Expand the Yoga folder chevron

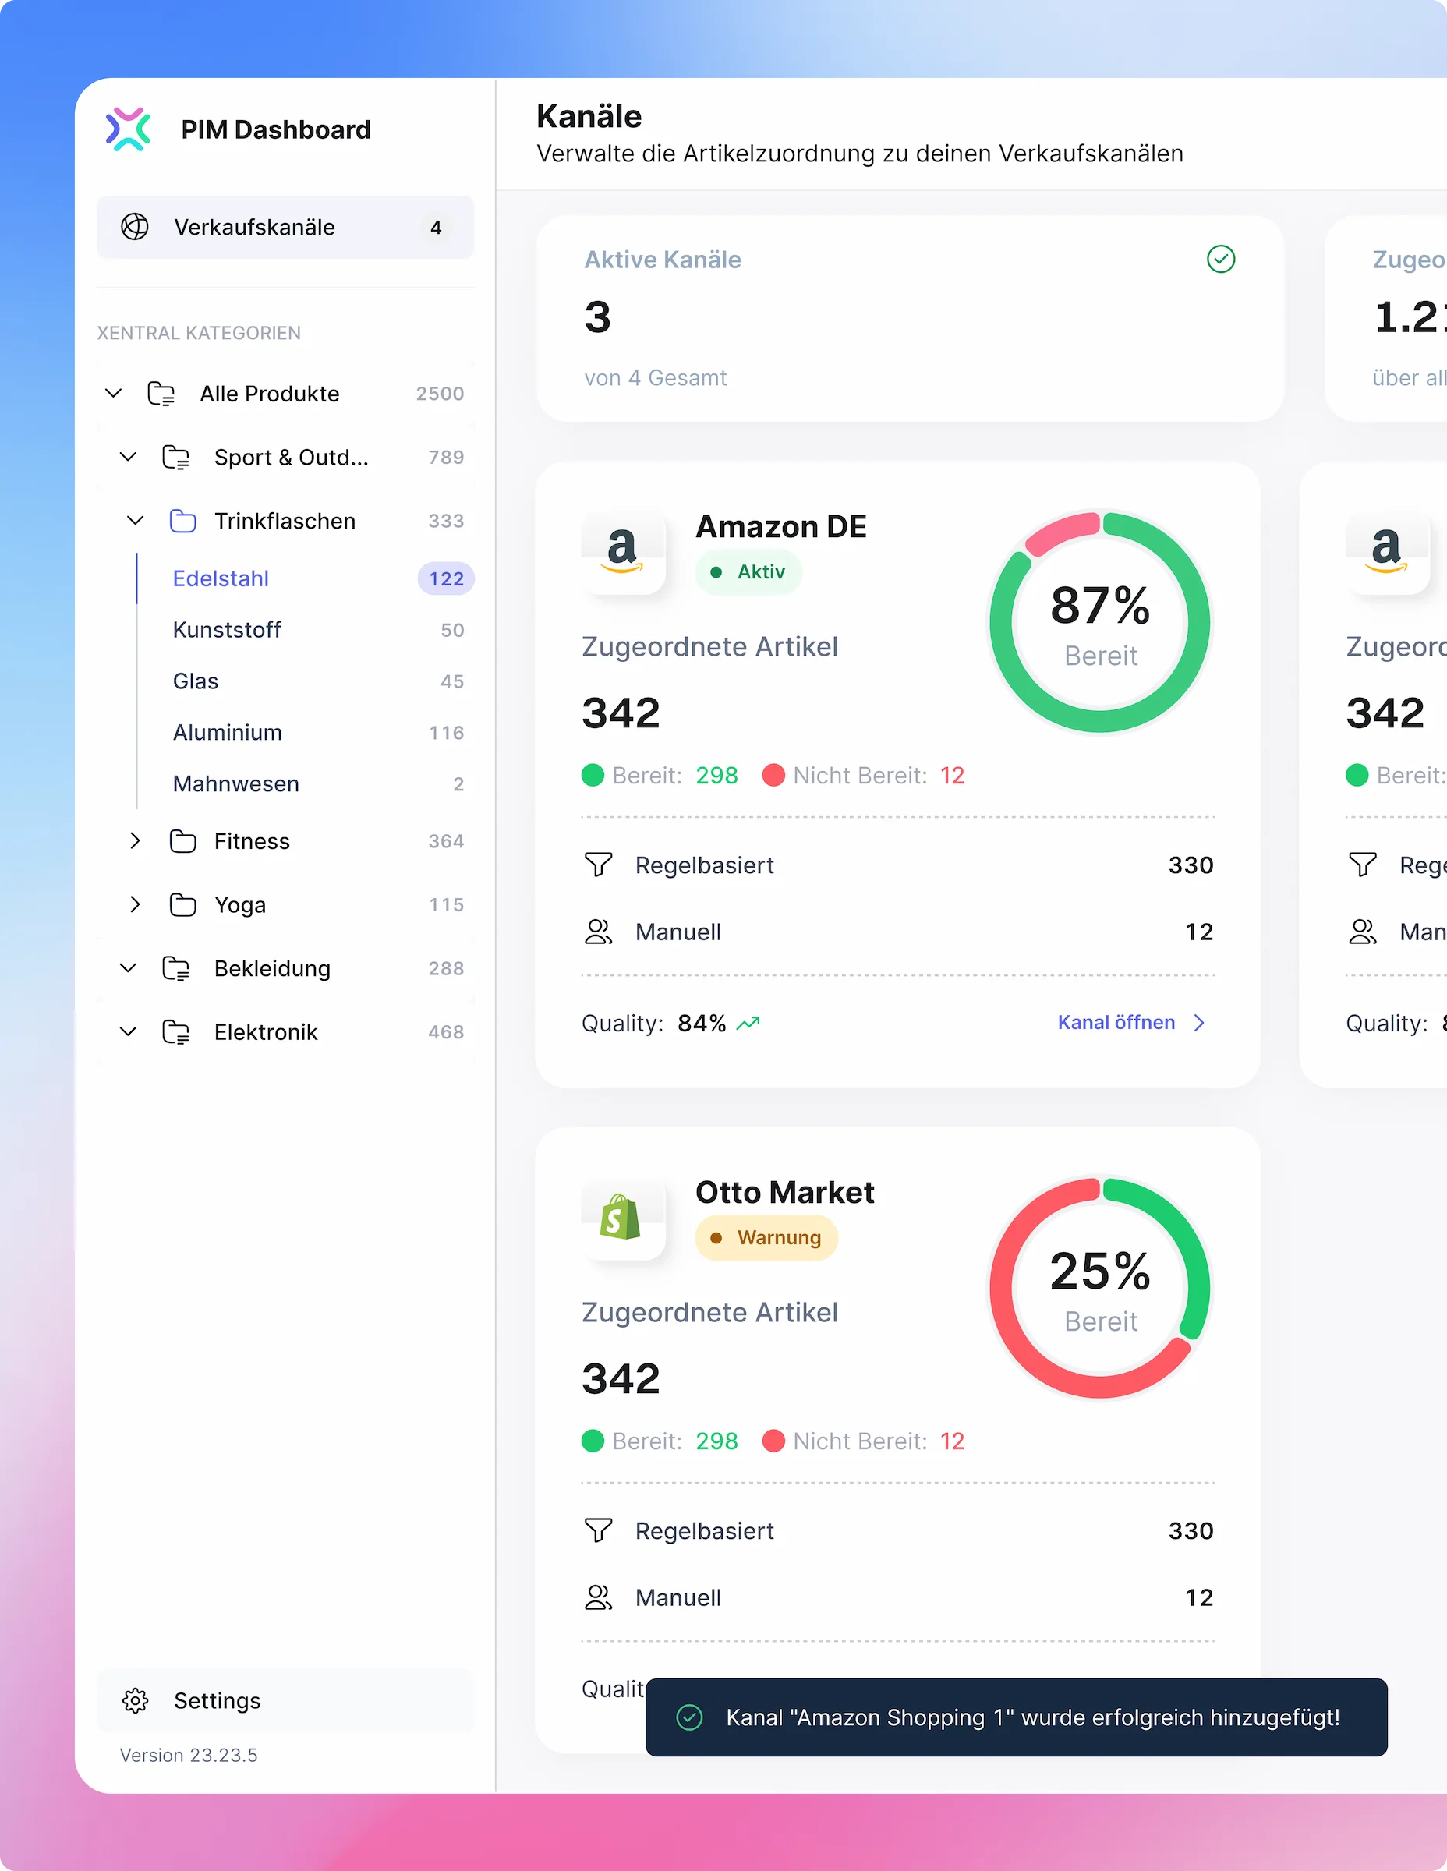tap(136, 904)
